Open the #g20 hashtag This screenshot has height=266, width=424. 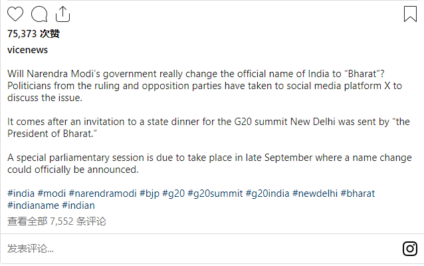click(x=173, y=194)
